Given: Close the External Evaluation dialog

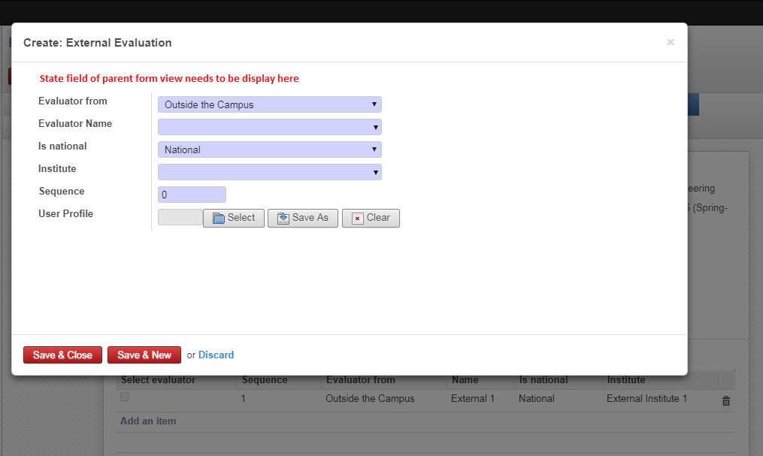Looking at the screenshot, I should 670,42.
